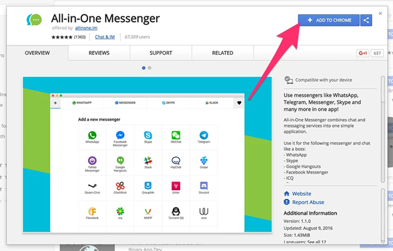Click the Tencent QQ penguin icon
393x251 pixels.
(176, 211)
